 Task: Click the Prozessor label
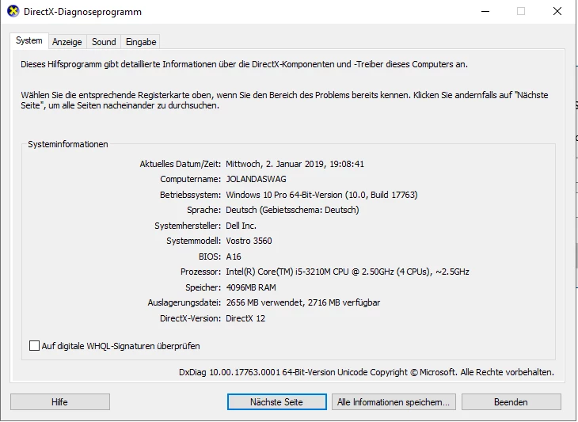200,272
